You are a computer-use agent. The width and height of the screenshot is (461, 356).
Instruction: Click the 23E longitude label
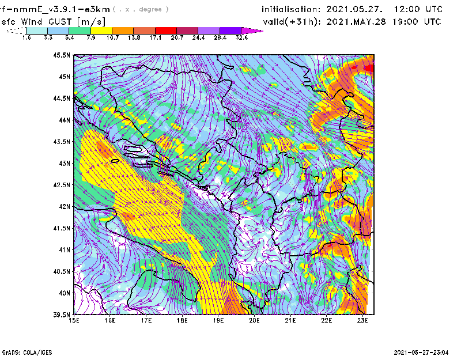tap(362, 320)
